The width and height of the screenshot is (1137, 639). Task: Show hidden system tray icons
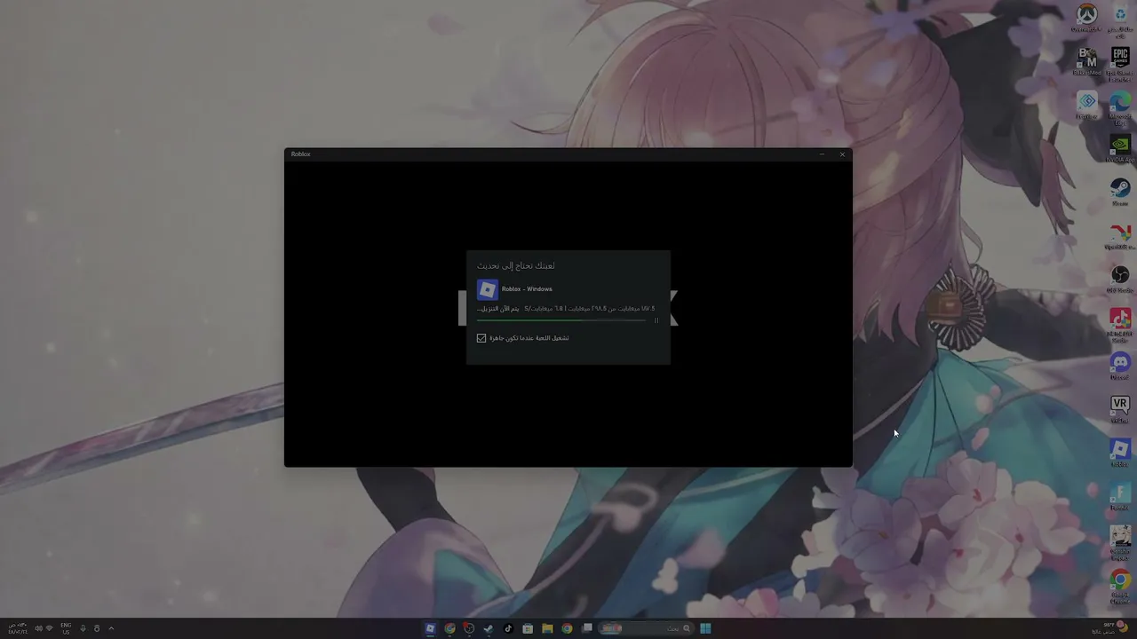(x=111, y=628)
